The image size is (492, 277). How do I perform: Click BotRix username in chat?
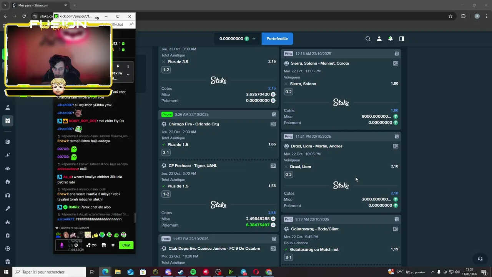pyautogui.click(x=74, y=207)
